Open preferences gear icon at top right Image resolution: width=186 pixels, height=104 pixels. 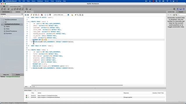[x=174, y=9]
